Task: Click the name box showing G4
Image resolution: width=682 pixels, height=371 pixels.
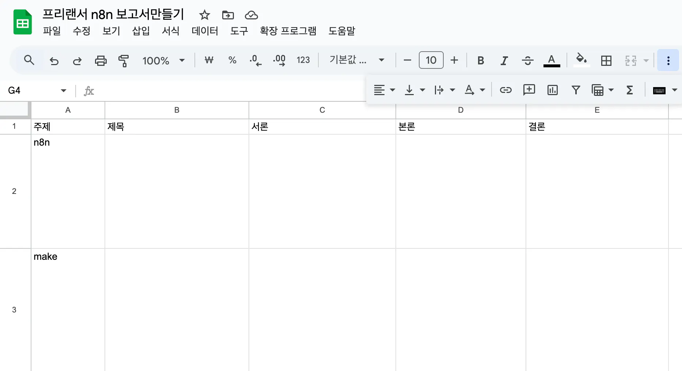Action: pos(31,90)
